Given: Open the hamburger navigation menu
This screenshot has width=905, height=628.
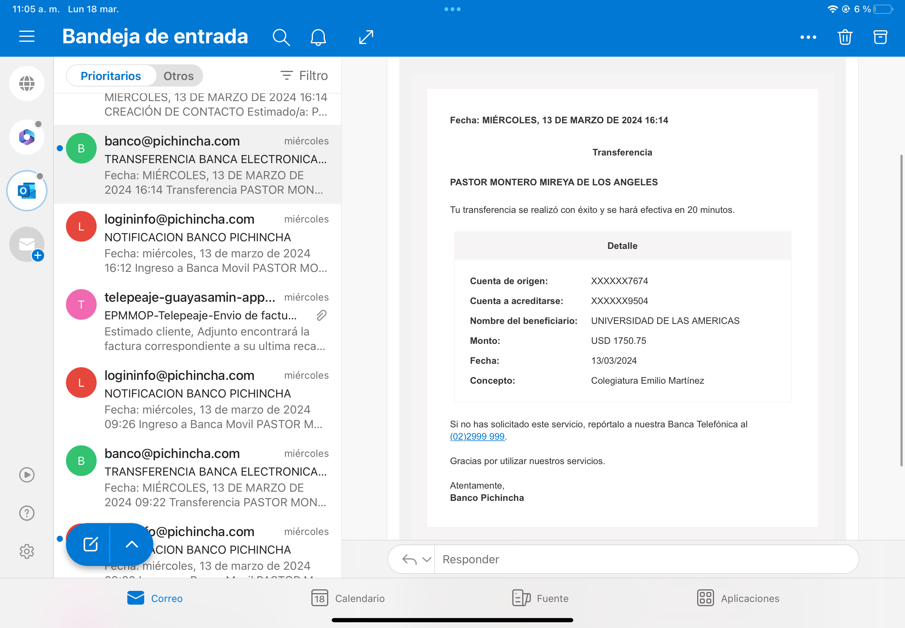Looking at the screenshot, I should pos(27,37).
